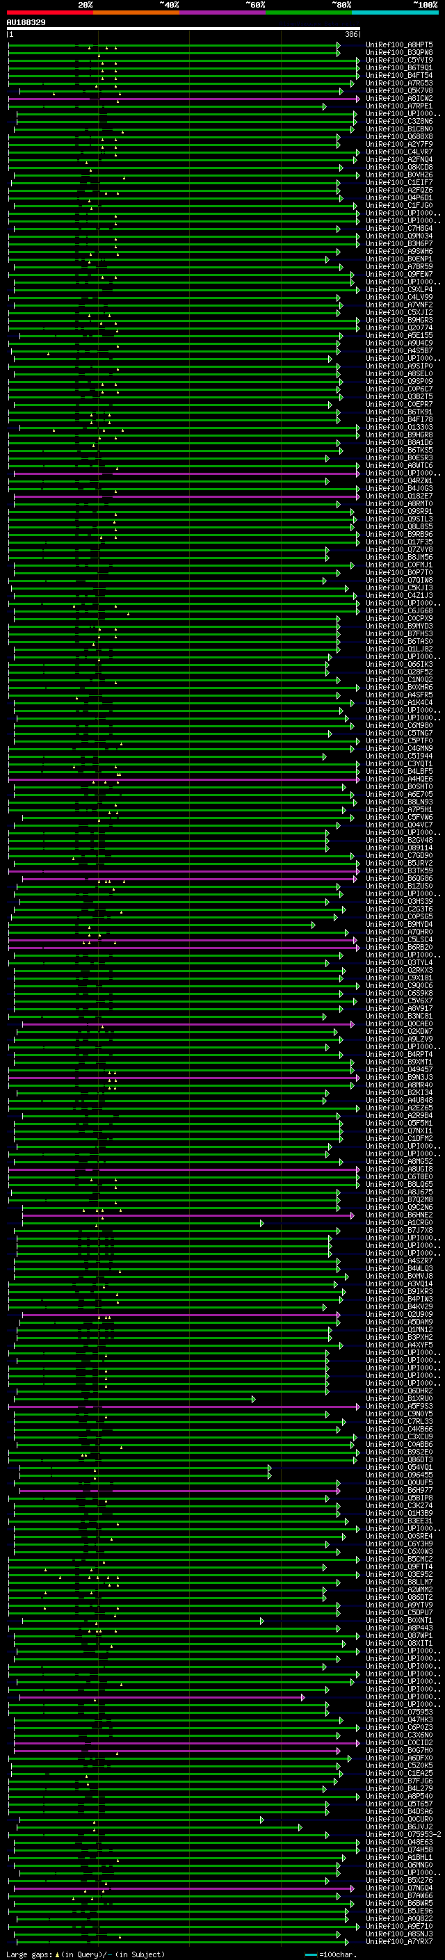The width and height of the screenshot is (445, 1960).
Task: Select hit label UniRef100_C7H8G4
Action: click(x=399, y=228)
